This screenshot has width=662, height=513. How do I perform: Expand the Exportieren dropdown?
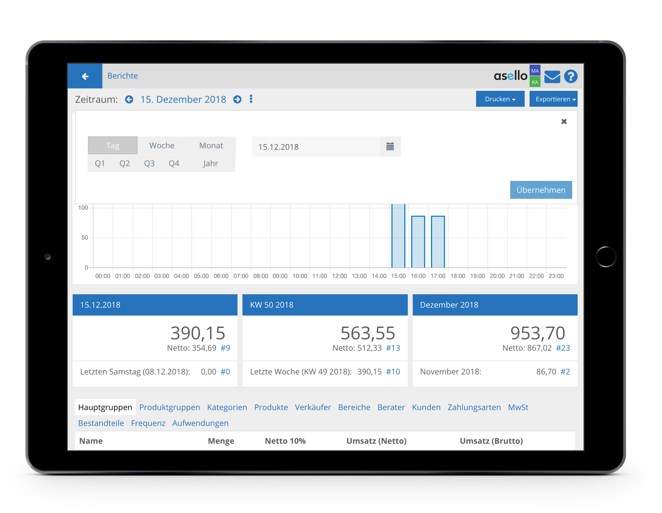coord(554,99)
